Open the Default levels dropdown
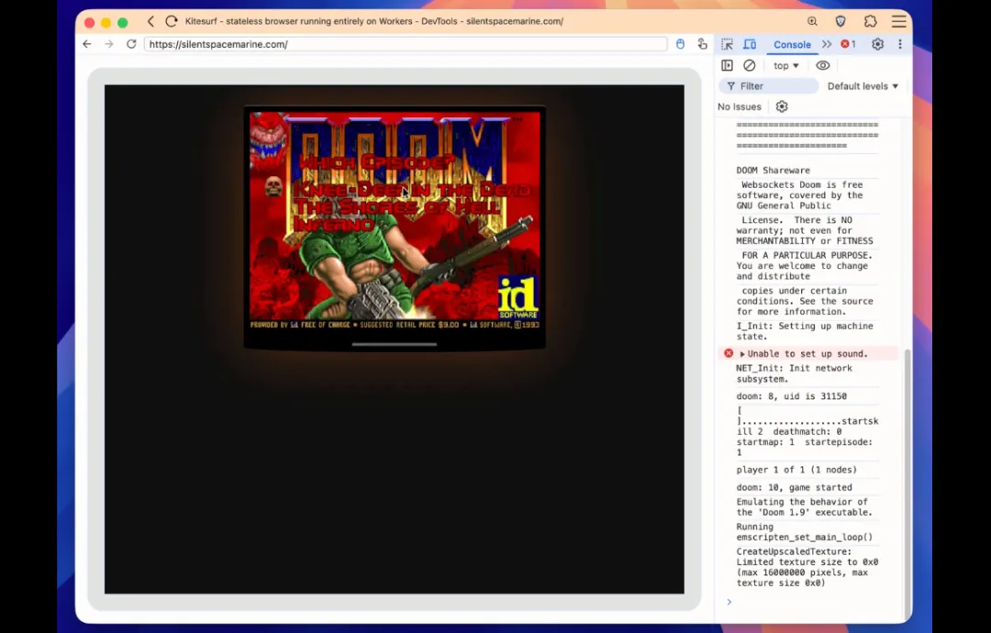 pos(863,86)
